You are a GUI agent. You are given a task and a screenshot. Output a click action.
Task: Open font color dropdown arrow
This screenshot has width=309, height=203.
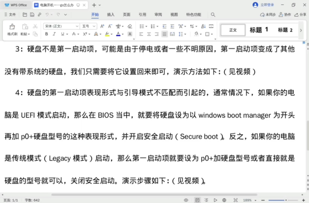(123, 34)
